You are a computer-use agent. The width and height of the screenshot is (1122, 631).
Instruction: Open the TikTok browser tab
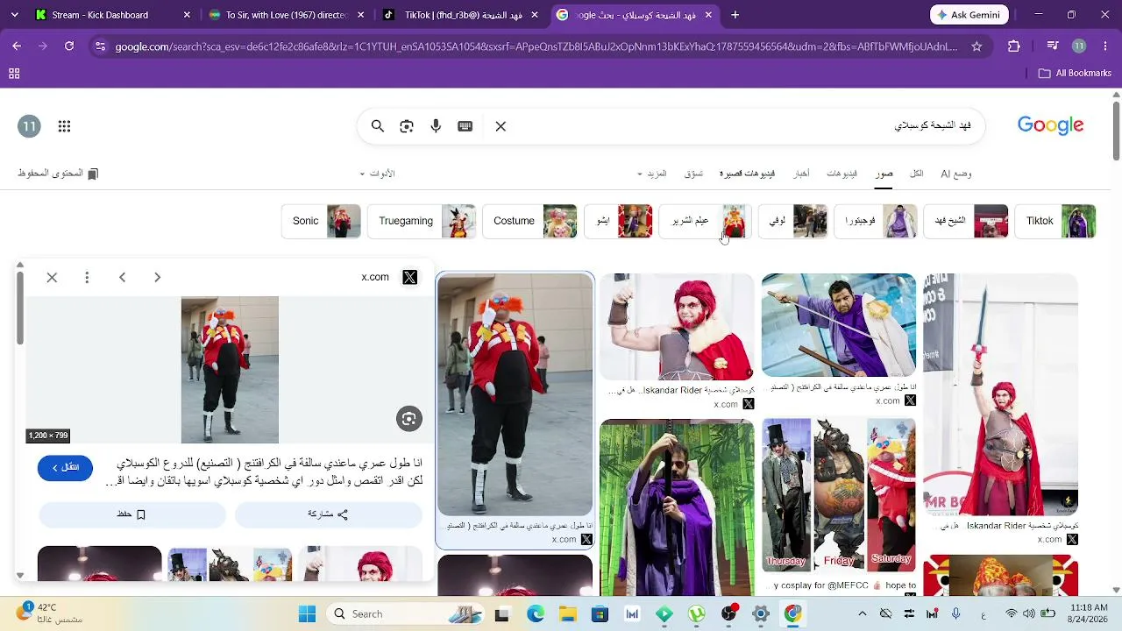pyautogui.click(x=462, y=15)
